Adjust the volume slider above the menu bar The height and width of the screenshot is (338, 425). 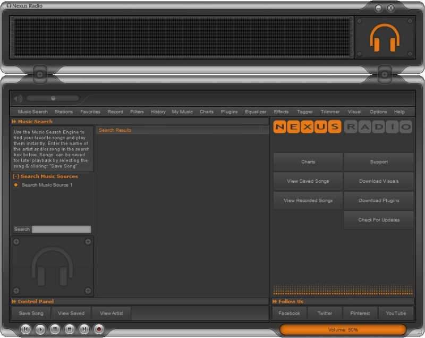point(53,98)
